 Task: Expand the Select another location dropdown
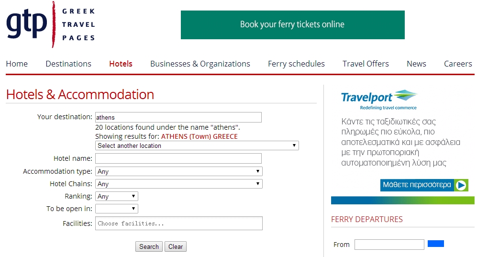point(197,145)
